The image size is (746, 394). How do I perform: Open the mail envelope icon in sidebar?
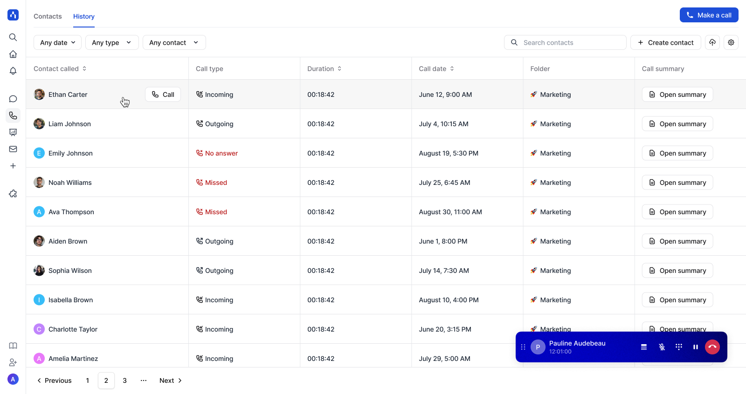point(13,149)
